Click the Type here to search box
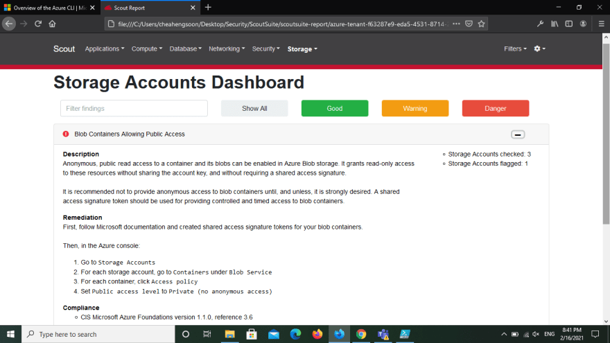 [x=98, y=334]
